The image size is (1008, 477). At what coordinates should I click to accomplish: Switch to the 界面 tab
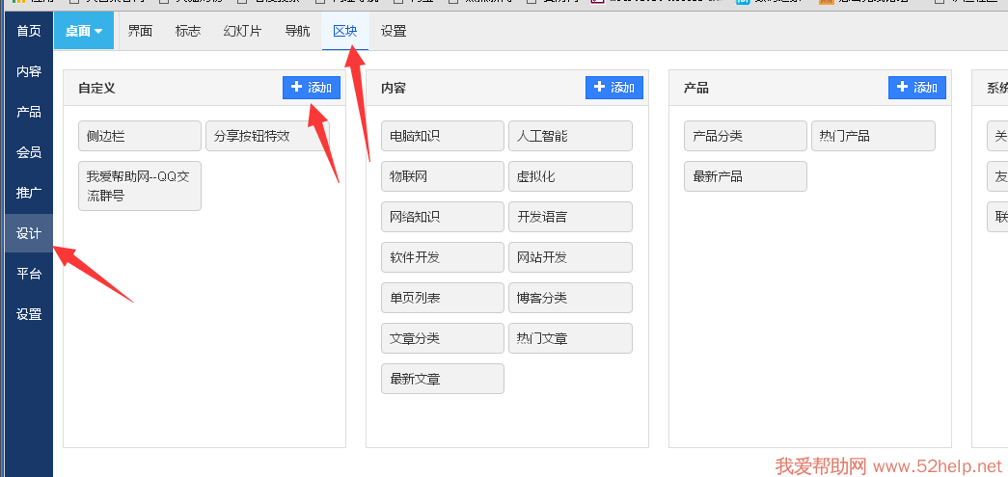coord(140,31)
